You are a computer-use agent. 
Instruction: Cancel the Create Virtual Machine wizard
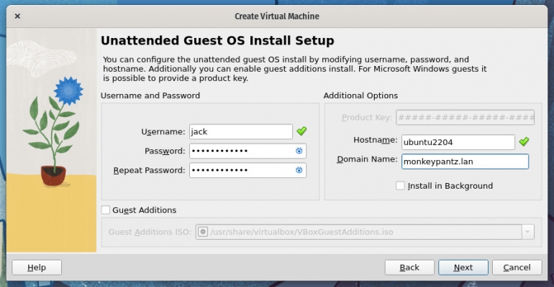[517, 268]
